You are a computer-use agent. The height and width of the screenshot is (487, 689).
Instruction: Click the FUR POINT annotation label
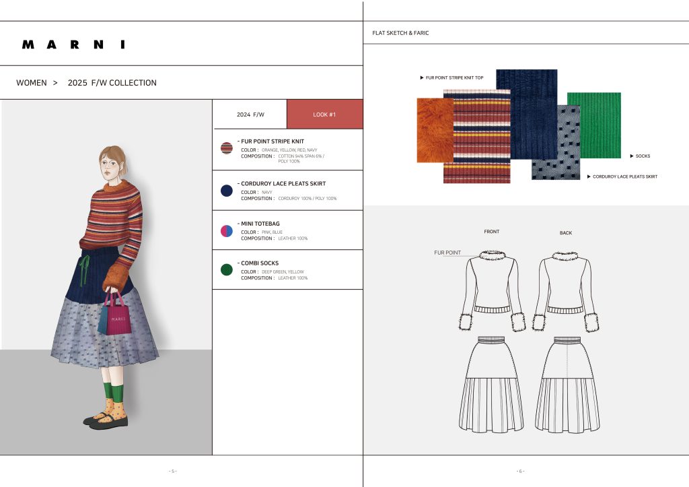[447, 253]
